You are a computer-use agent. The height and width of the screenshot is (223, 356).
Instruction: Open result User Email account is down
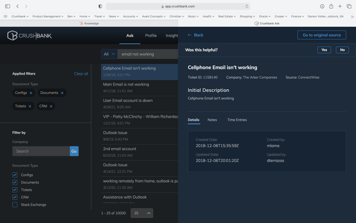coord(139,104)
